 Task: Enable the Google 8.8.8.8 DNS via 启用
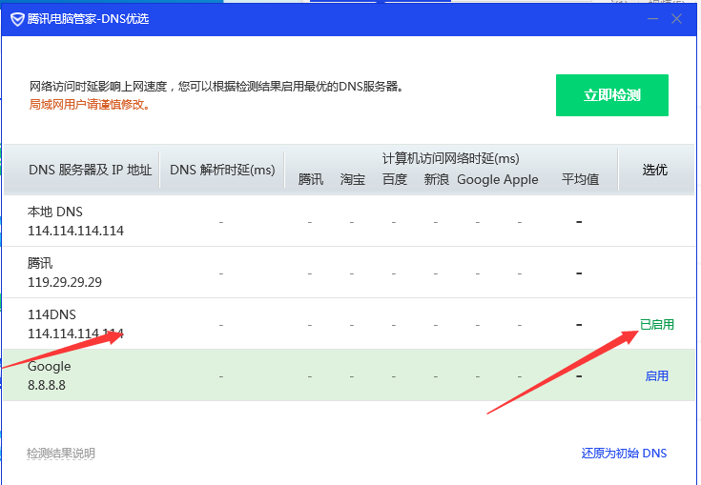pyautogui.click(x=656, y=376)
